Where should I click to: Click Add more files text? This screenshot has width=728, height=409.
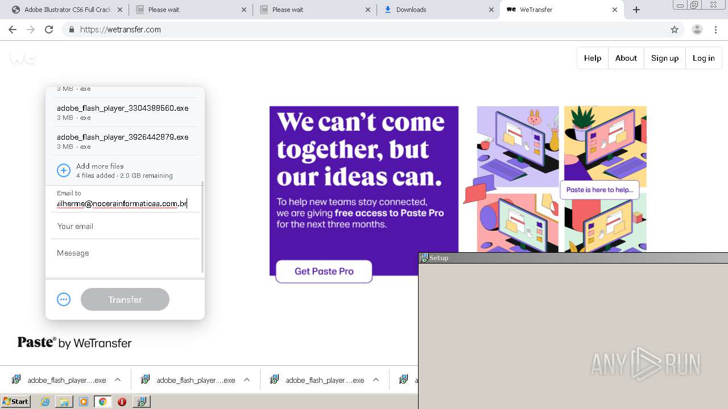tap(100, 166)
